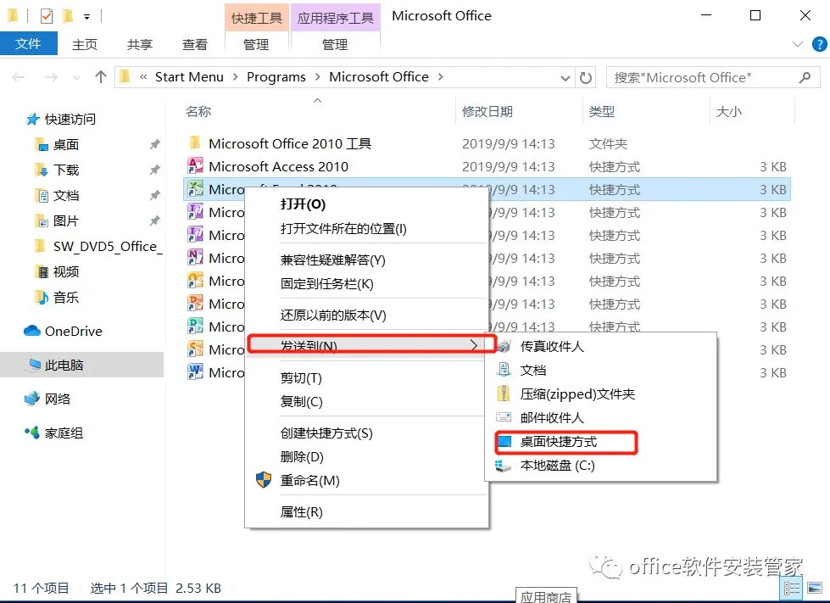This screenshot has height=603, width=830.
Task: Go back with the left arrow button
Action: pyautogui.click(x=19, y=78)
